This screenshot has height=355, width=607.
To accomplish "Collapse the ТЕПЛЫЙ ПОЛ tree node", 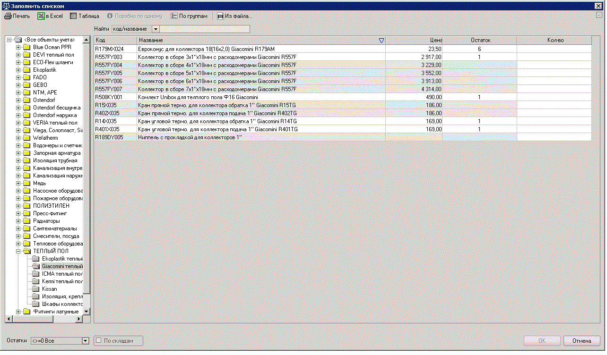I will click(x=18, y=251).
